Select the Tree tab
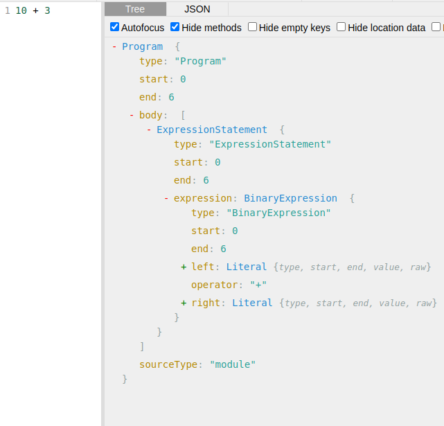This screenshot has width=444, height=426. (135, 9)
